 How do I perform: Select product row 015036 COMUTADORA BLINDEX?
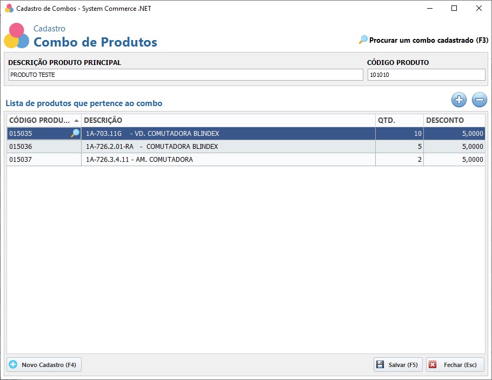point(216,146)
